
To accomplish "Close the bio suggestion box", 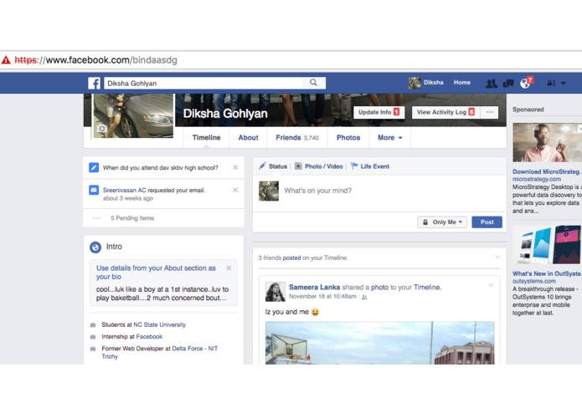I will point(229,268).
